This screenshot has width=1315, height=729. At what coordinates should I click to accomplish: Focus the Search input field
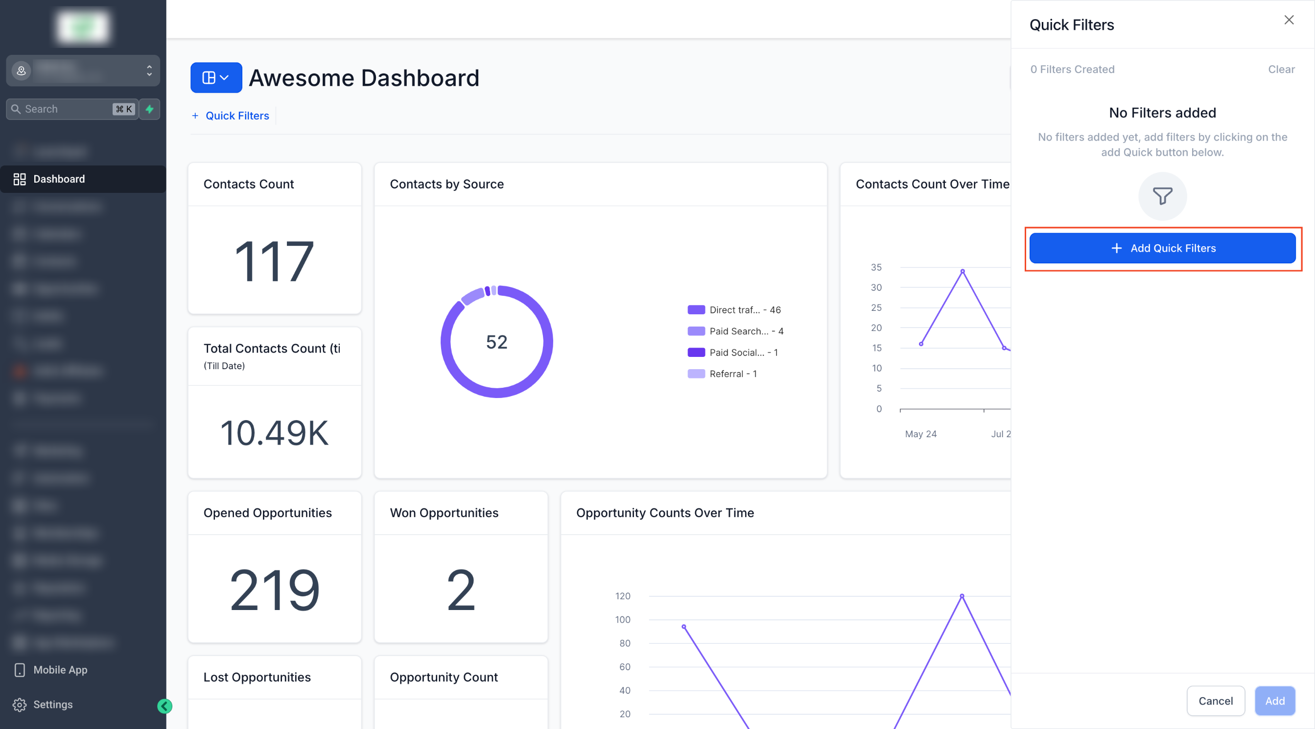click(x=67, y=109)
